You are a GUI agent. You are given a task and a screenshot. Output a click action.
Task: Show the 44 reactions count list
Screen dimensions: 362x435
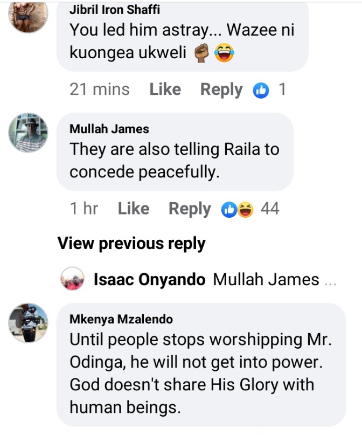(270, 209)
